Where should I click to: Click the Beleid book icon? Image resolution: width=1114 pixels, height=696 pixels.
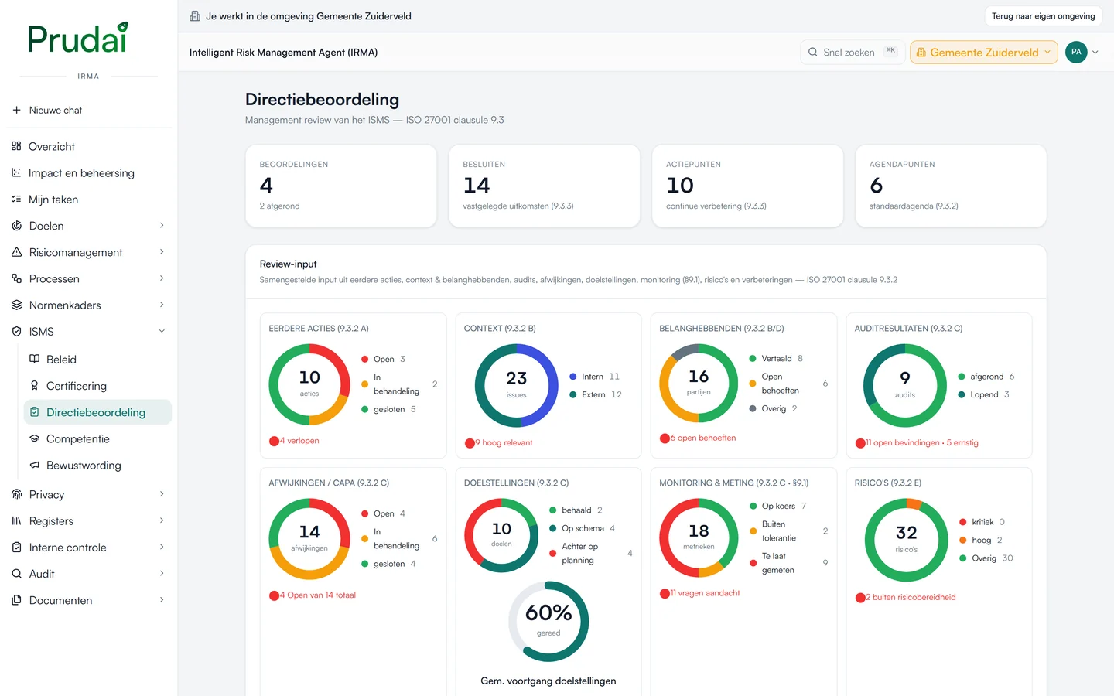point(34,359)
